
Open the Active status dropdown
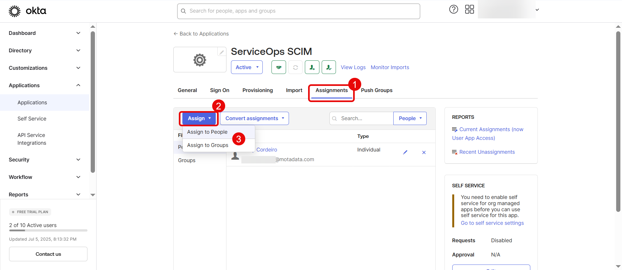coord(247,67)
